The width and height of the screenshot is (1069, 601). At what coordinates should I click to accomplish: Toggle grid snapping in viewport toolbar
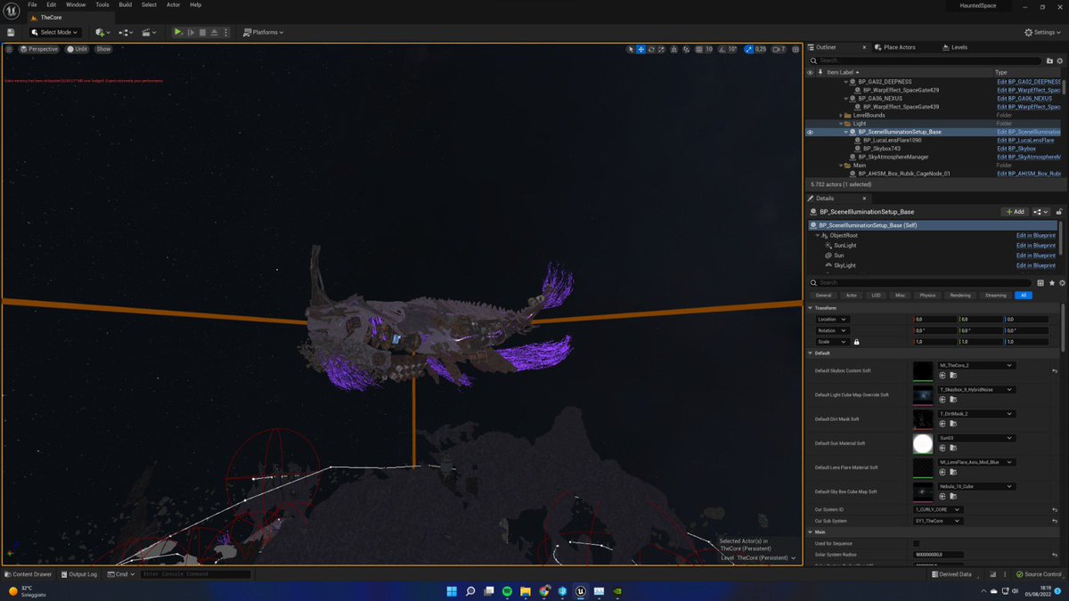(699, 49)
